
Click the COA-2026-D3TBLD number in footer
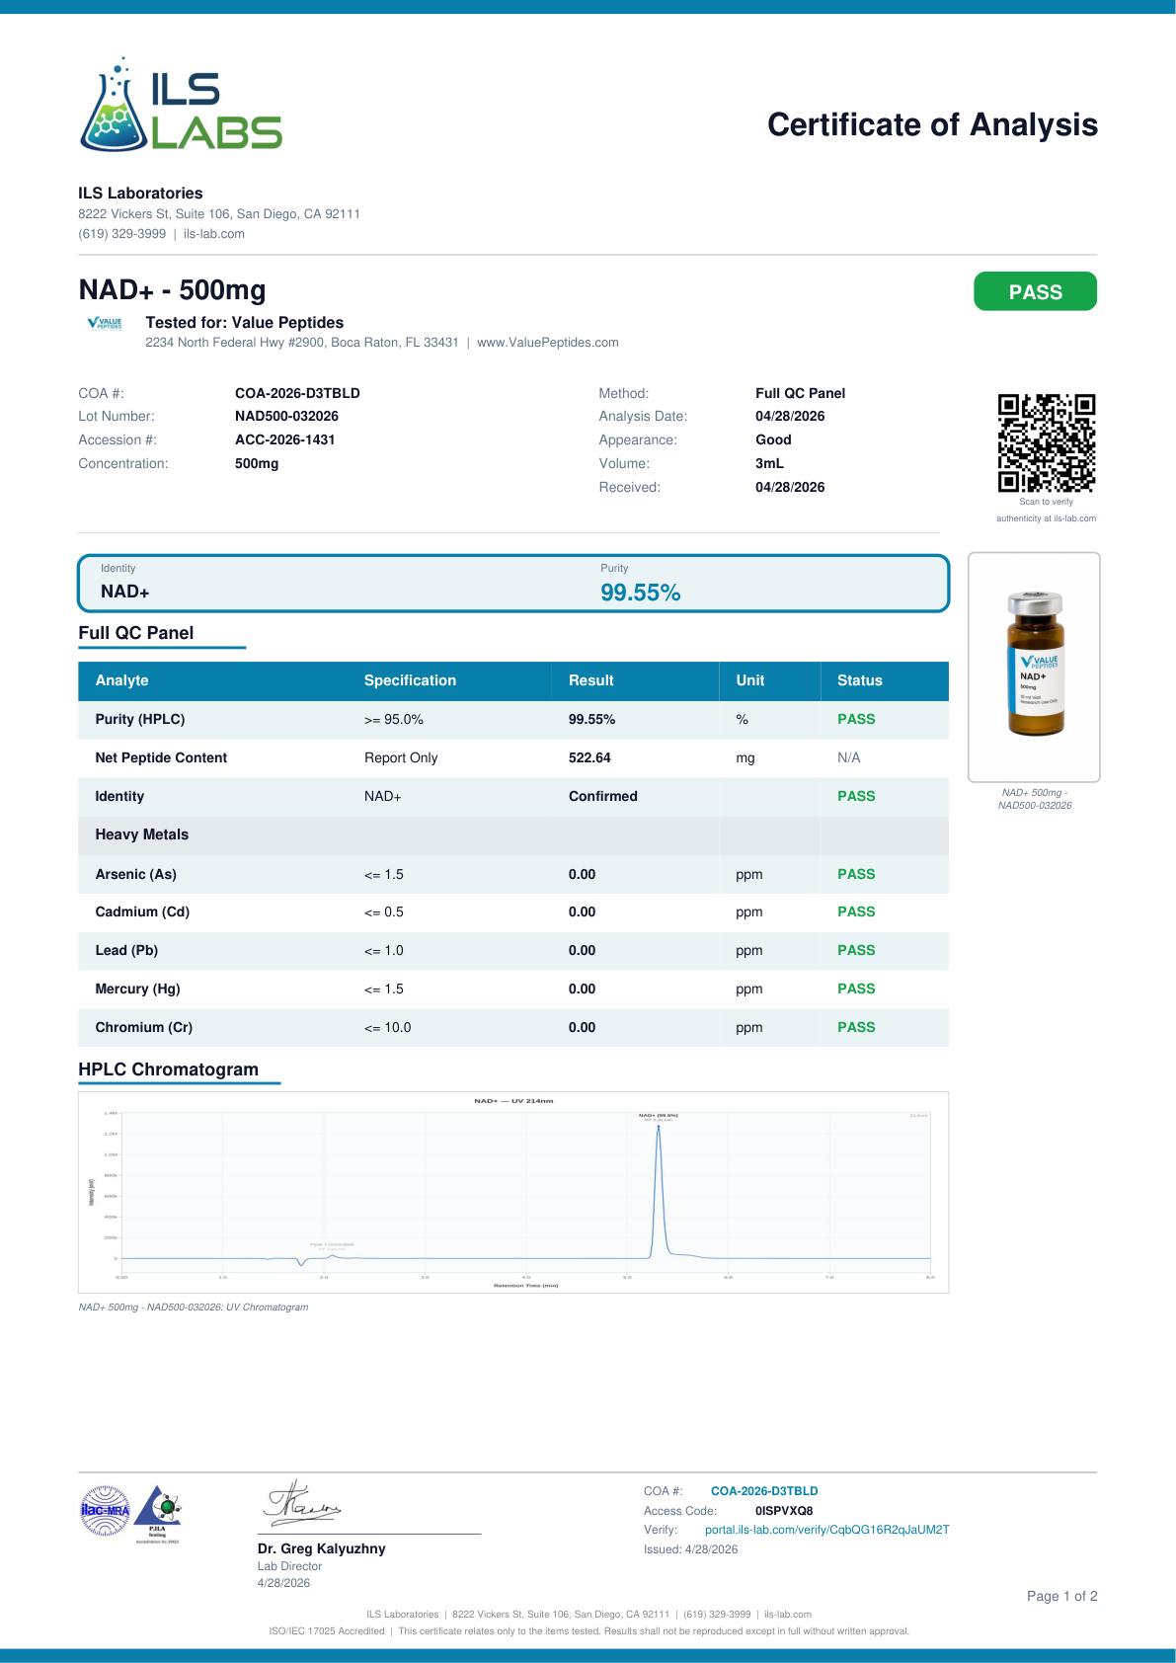(764, 1491)
